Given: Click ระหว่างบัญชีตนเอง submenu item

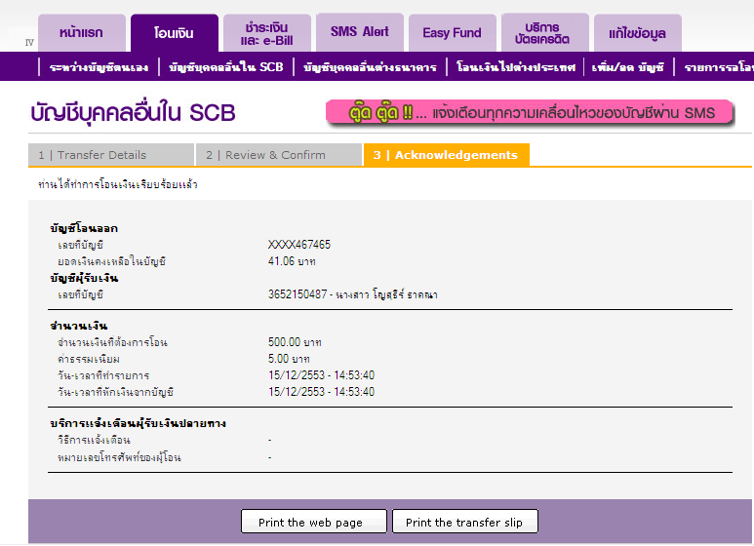Looking at the screenshot, I should tap(99, 67).
